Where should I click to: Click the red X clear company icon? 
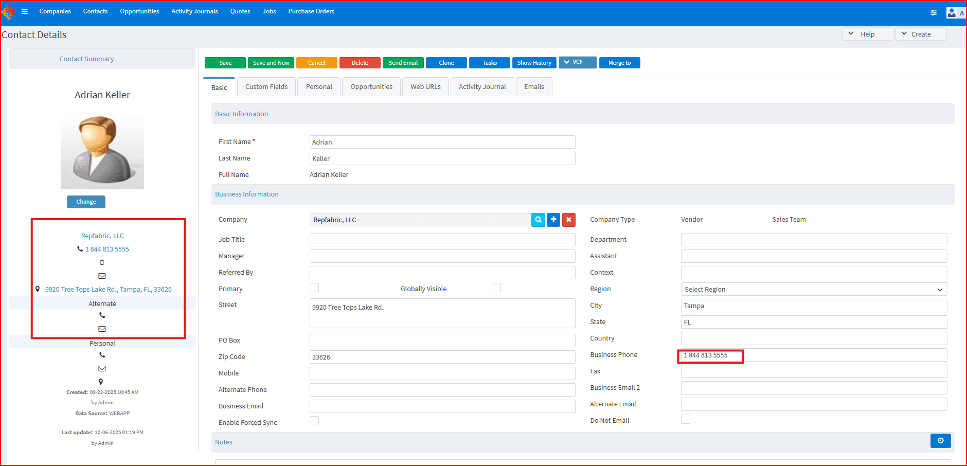coord(568,220)
